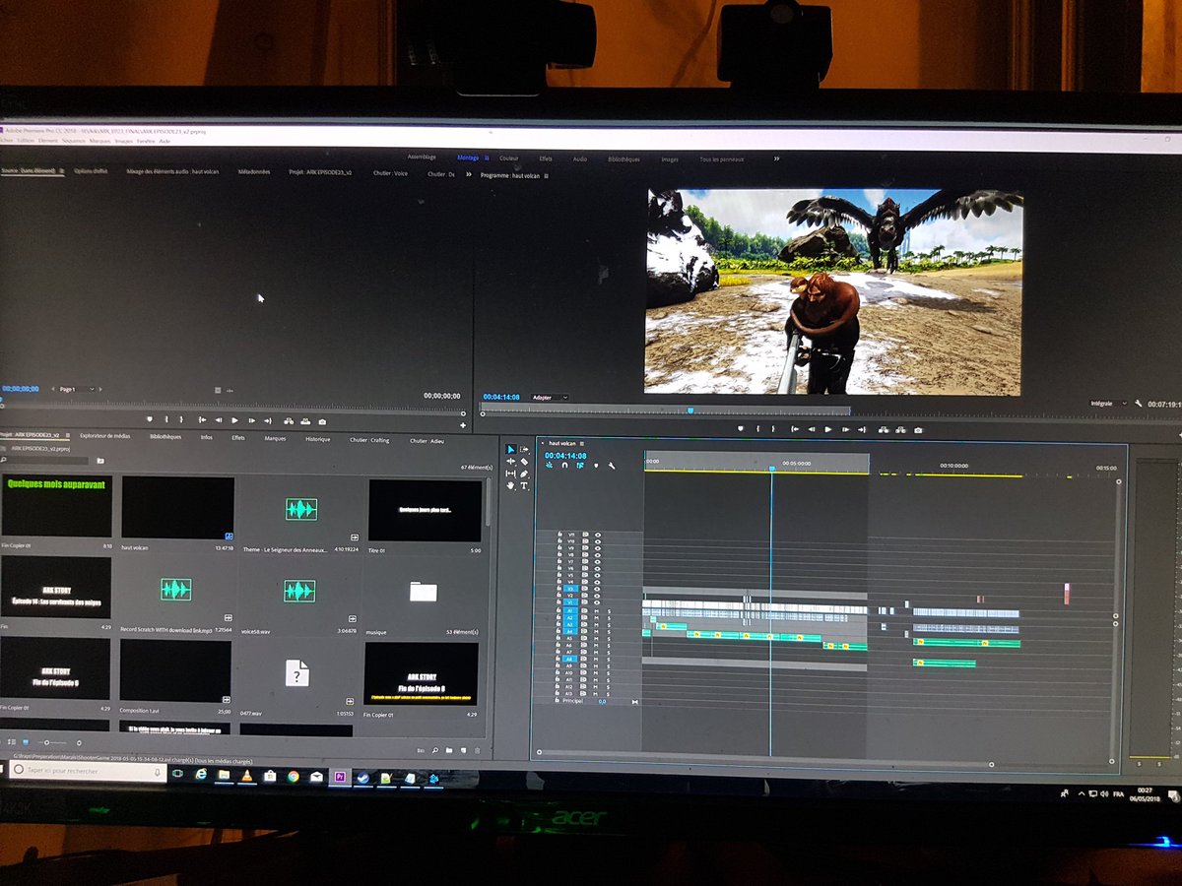Open Montage workspace menu icon
The image size is (1182, 886).
(x=487, y=158)
